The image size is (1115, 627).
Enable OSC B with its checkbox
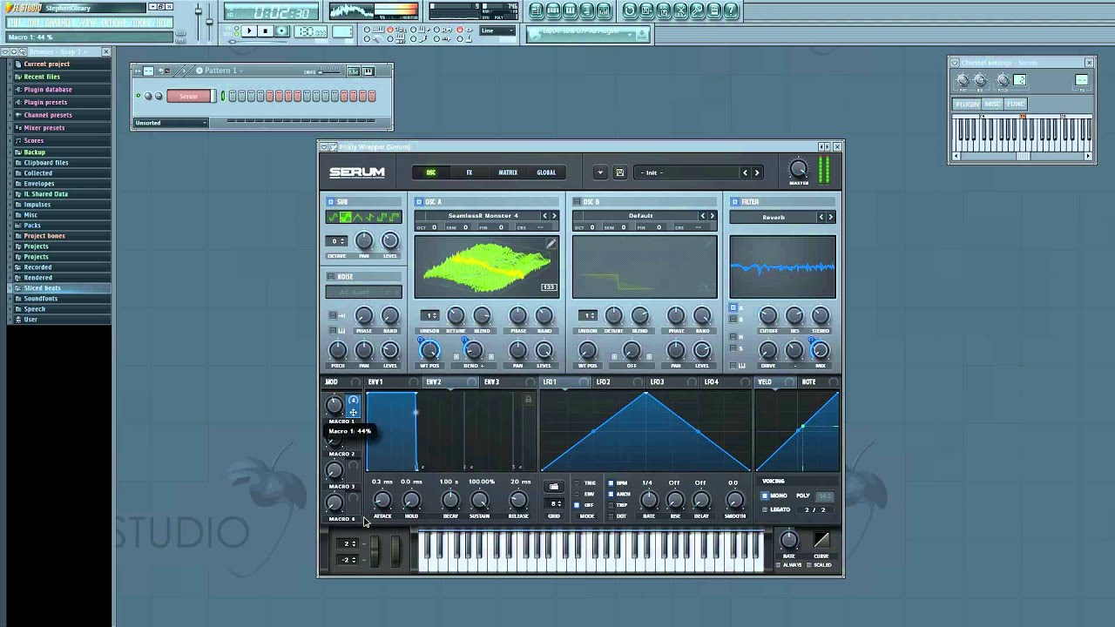click(x=576, y=201)
